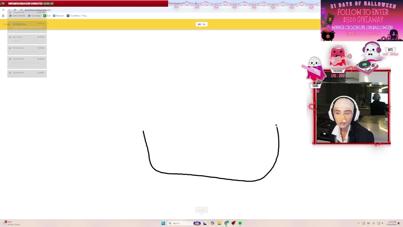Click the guess bubble with three dots

[x=201, y=210]
